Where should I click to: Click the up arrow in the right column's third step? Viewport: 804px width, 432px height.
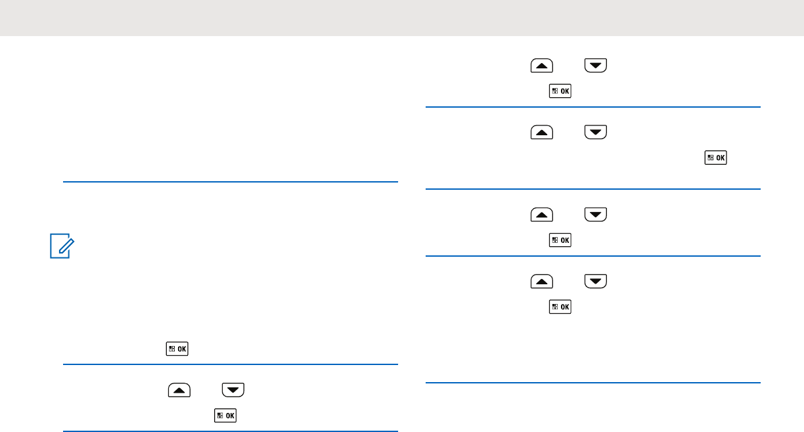[542, 215]
